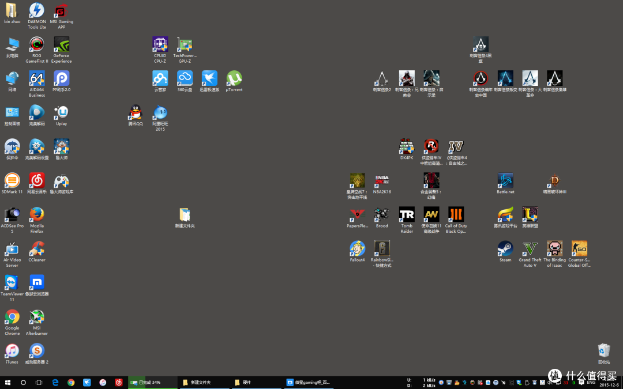This screenshot has width=623, height=389.
Task: Open Mozilla Firefox desktop icon
Action: pos(36,220)
